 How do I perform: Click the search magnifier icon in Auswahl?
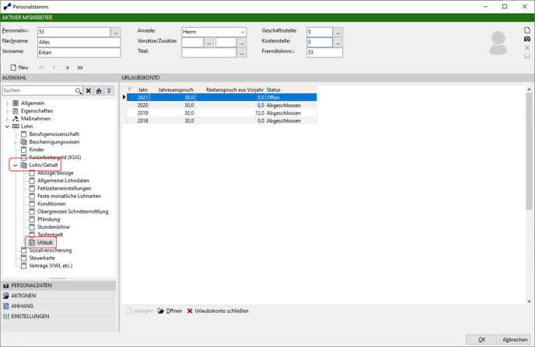[78, 91]
